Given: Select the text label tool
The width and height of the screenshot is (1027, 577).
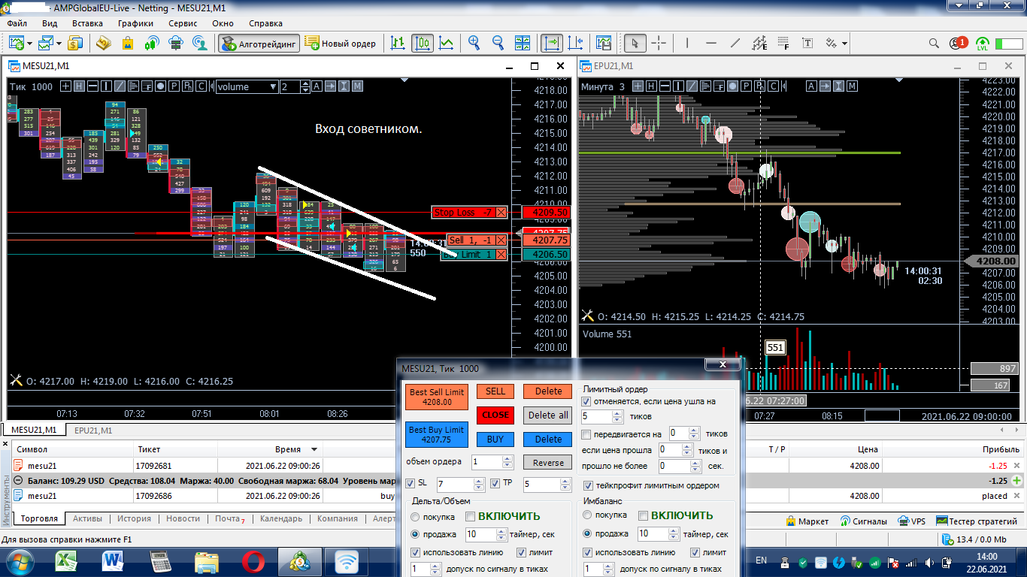Looking at the screenshot, I should [x=809, y=44].
